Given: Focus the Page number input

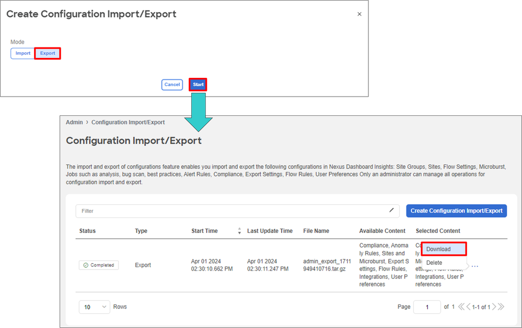Looking at the screenshot, I should tap(427, 307).
